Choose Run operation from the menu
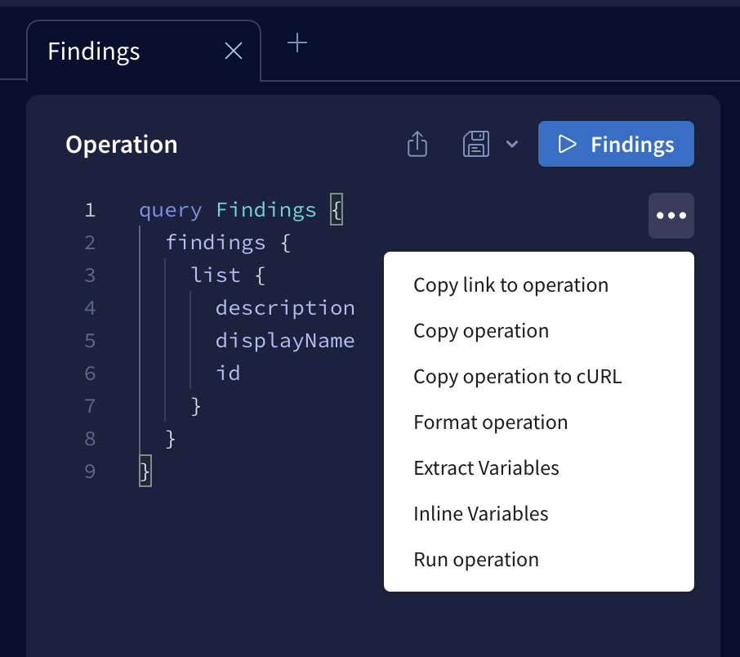The height and width of the screenshot is (657, 740). [538, 559]
